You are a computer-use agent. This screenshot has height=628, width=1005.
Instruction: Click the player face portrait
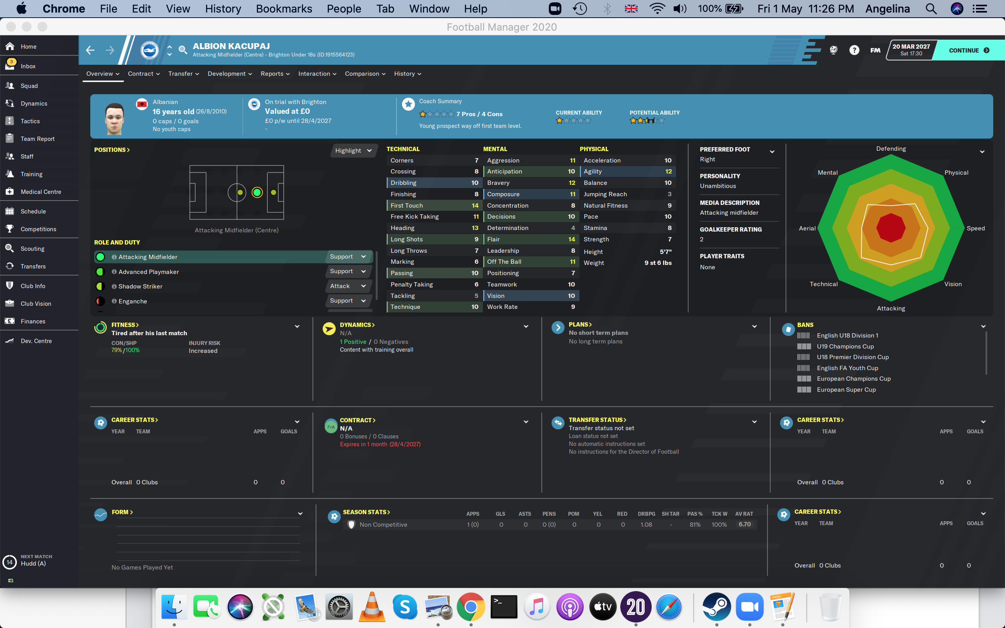coord(115,119)
